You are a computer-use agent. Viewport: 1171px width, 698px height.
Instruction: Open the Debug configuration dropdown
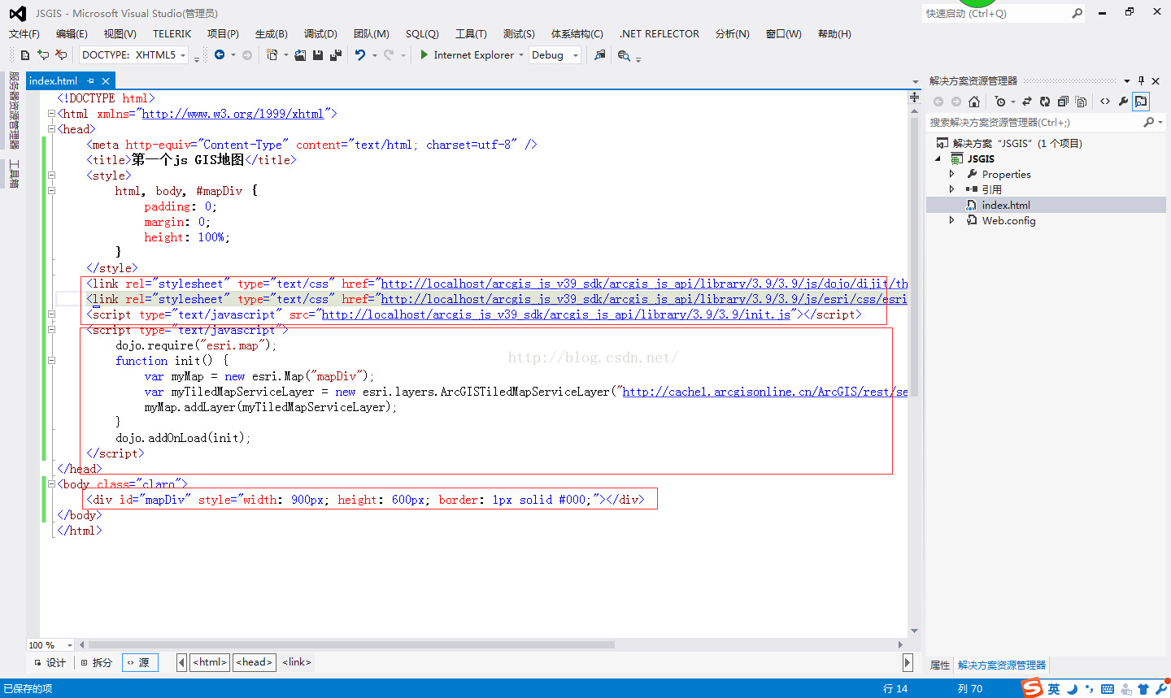[576, 55]
